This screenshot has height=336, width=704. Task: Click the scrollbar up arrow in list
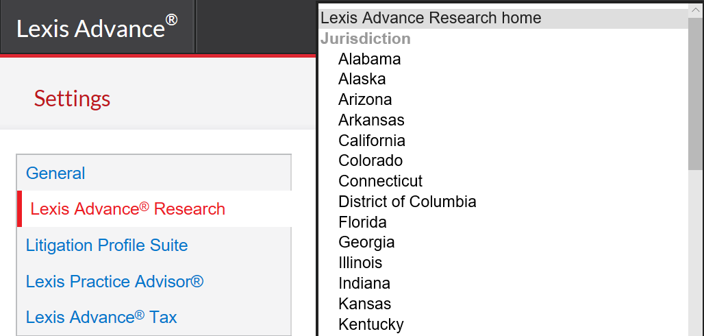(x=696, y=11)
